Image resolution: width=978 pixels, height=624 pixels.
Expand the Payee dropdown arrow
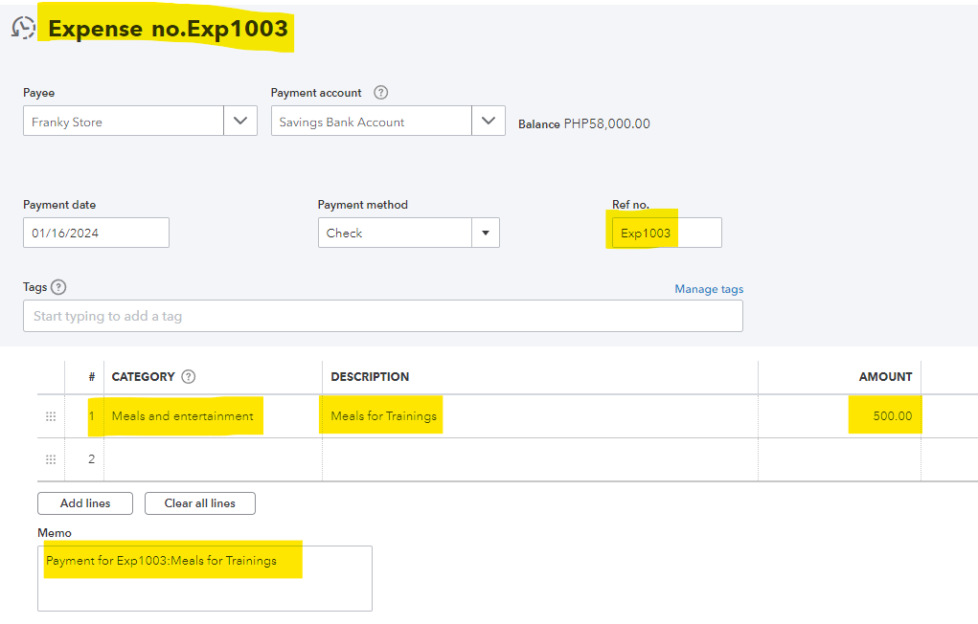coord(239,122)
